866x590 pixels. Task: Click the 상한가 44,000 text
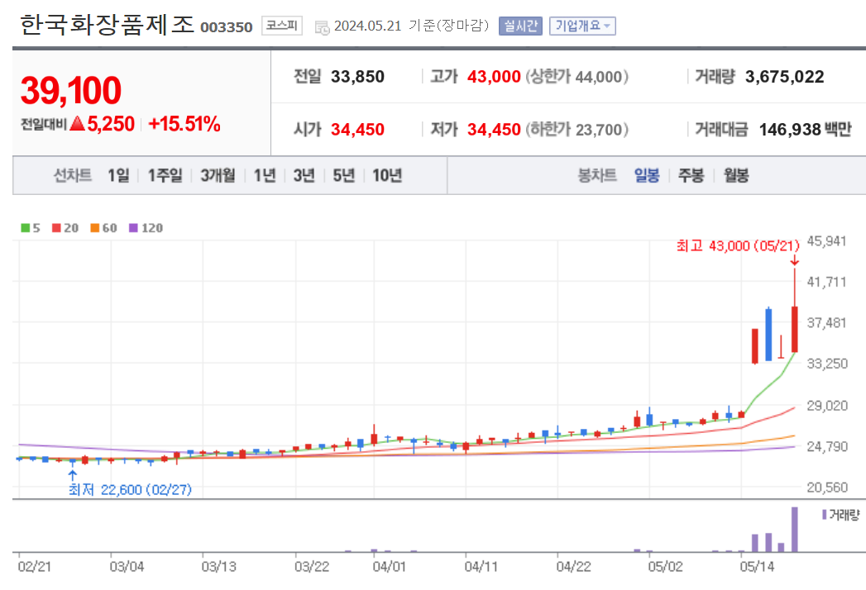(577, 76)
